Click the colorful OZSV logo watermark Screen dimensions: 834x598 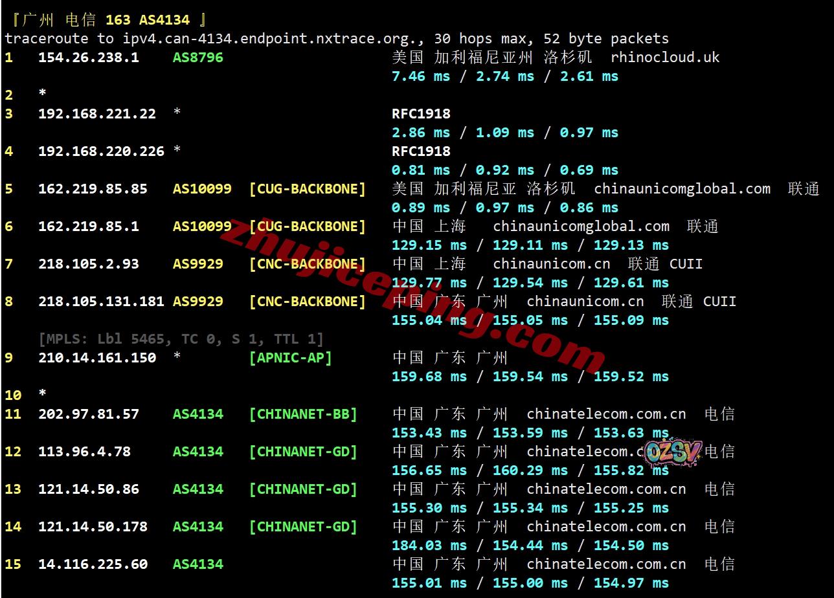[x=673, y=453]
